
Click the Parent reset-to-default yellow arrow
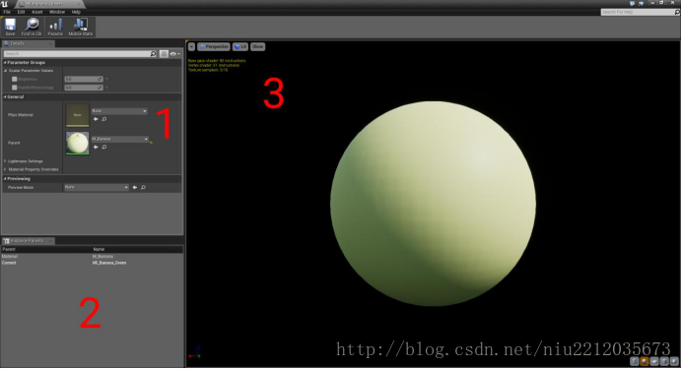point(151,142)
